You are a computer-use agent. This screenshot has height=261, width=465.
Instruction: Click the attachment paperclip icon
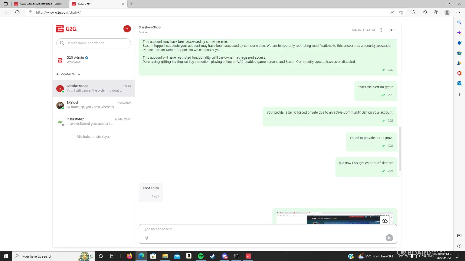[146, 238]
